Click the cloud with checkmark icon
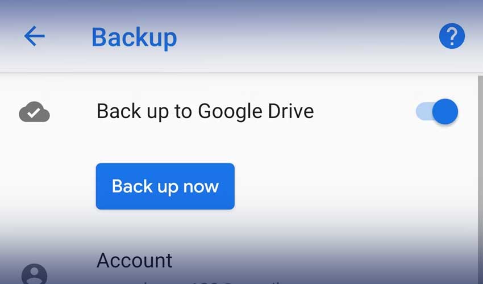The width and height of the screenshot is (483, 284). [34, 112]
